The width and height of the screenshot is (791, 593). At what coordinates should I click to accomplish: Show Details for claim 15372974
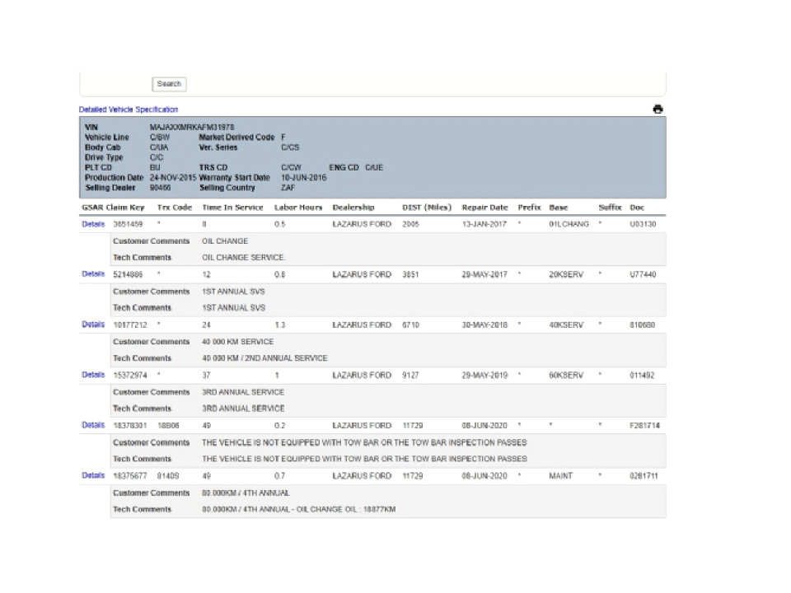93,375
